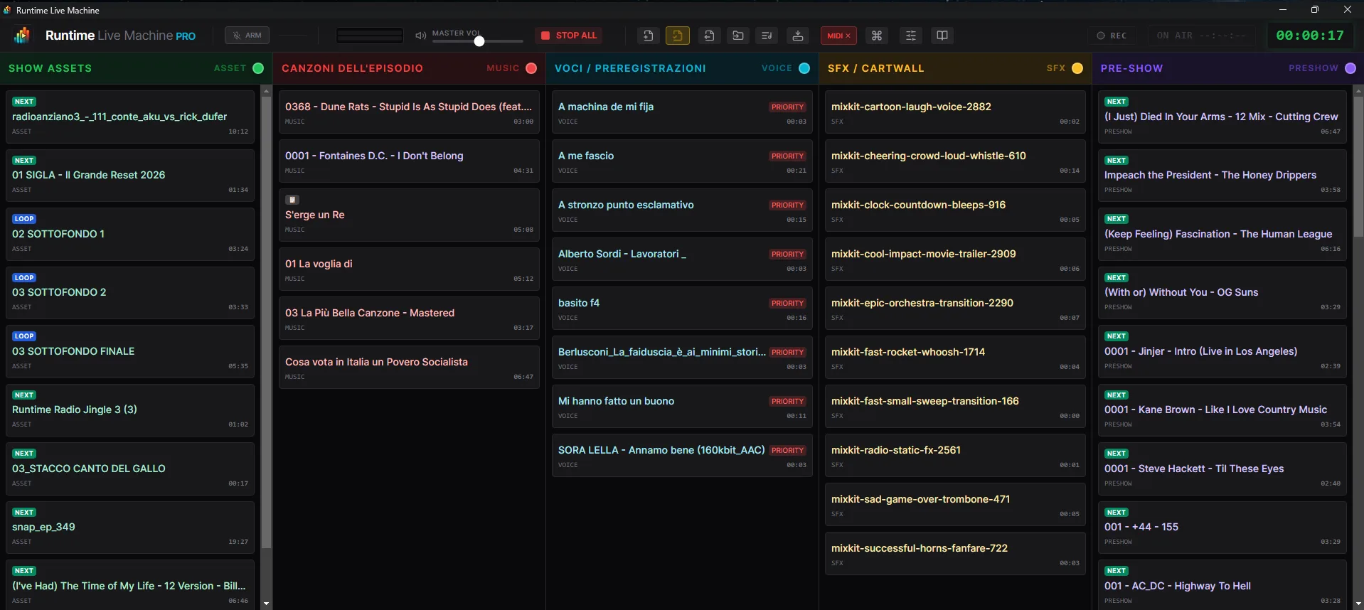This screenshot has height=610, width=1364.
Task: Click the Pre-Show column scrollbar thumb
Action: tap(1358, 166)
